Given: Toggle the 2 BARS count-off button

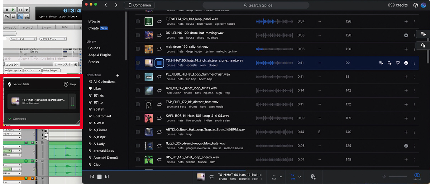Looking at the screenshot, I should click(27, 16).
